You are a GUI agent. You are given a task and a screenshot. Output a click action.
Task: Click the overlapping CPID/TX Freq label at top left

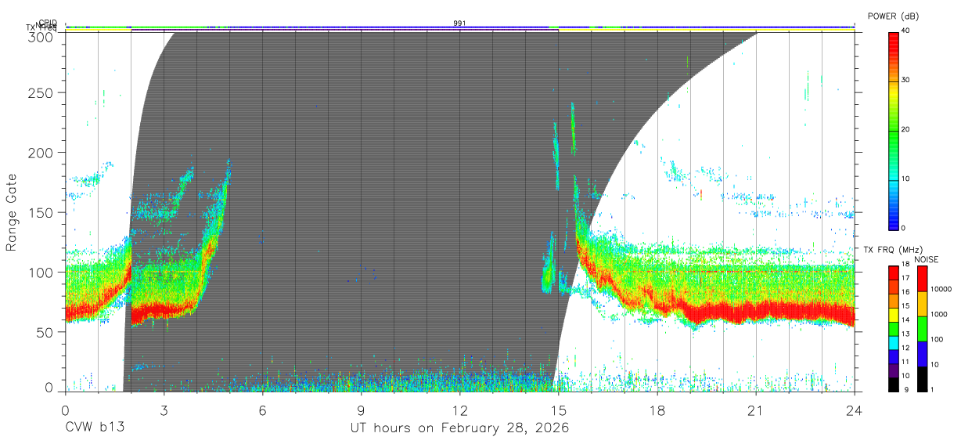pos(41,25)
